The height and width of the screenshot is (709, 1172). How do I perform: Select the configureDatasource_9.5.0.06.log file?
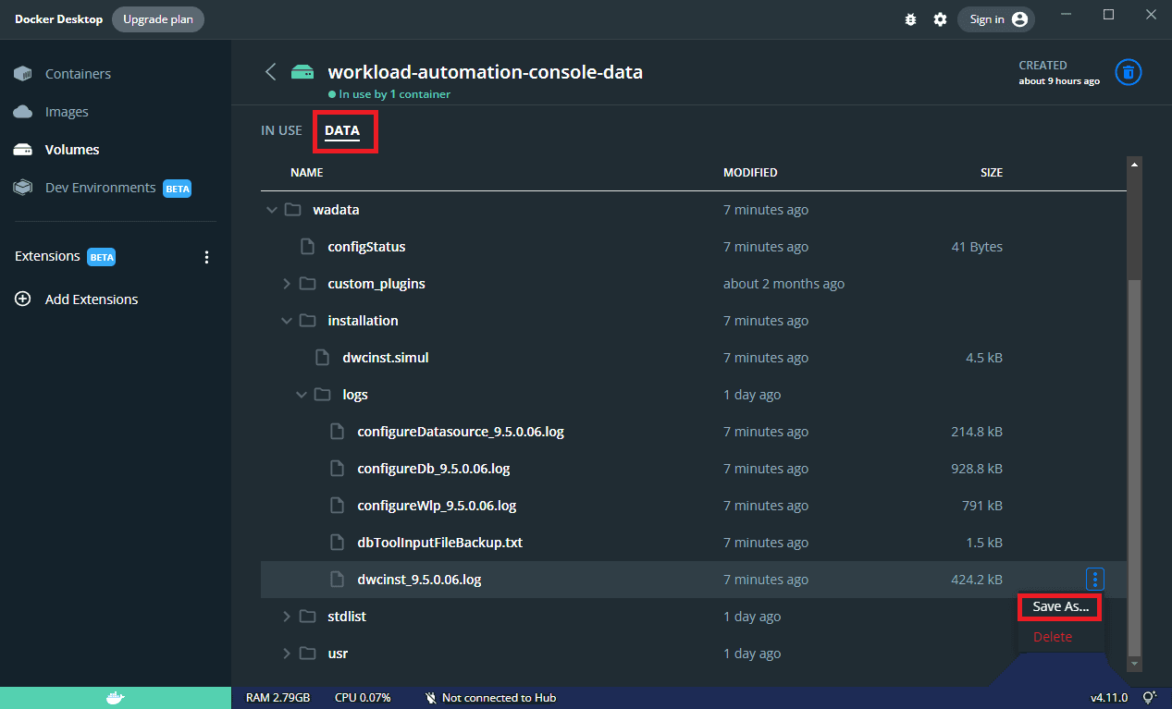click(461, 432)
